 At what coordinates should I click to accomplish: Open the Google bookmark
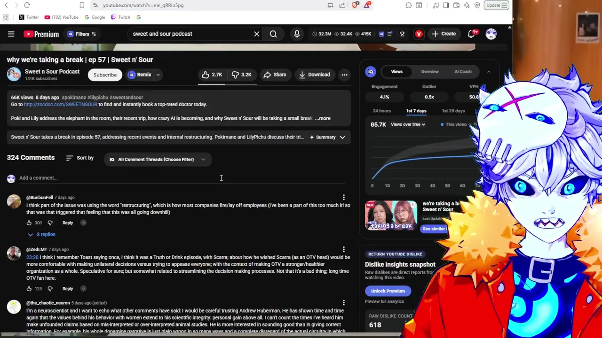(x=95, y=17)
